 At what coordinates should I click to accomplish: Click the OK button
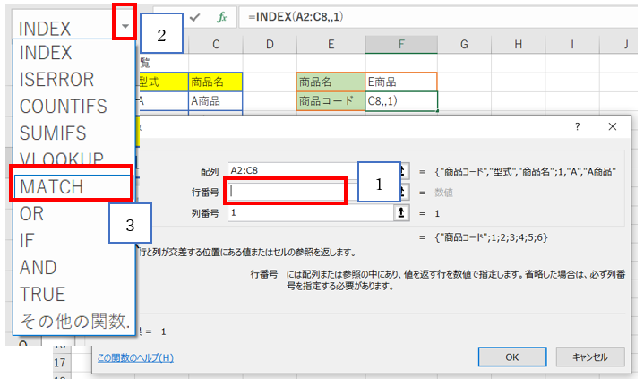pos(511,357)
